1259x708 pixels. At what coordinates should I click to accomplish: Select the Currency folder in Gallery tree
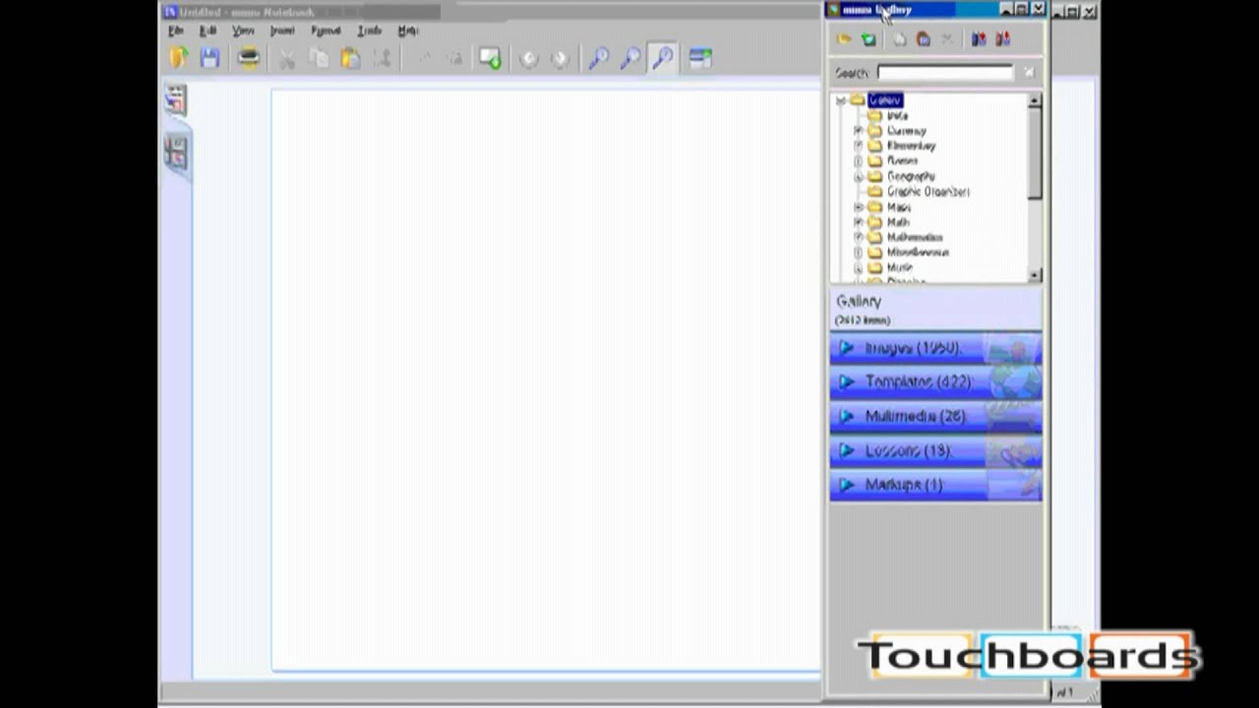coord(906,131)
